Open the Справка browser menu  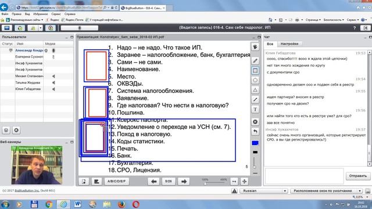[70, 14]
